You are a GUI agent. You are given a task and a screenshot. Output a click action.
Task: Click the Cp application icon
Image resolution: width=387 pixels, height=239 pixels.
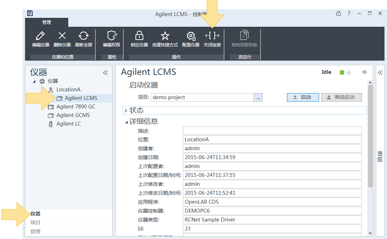[30, 13]
